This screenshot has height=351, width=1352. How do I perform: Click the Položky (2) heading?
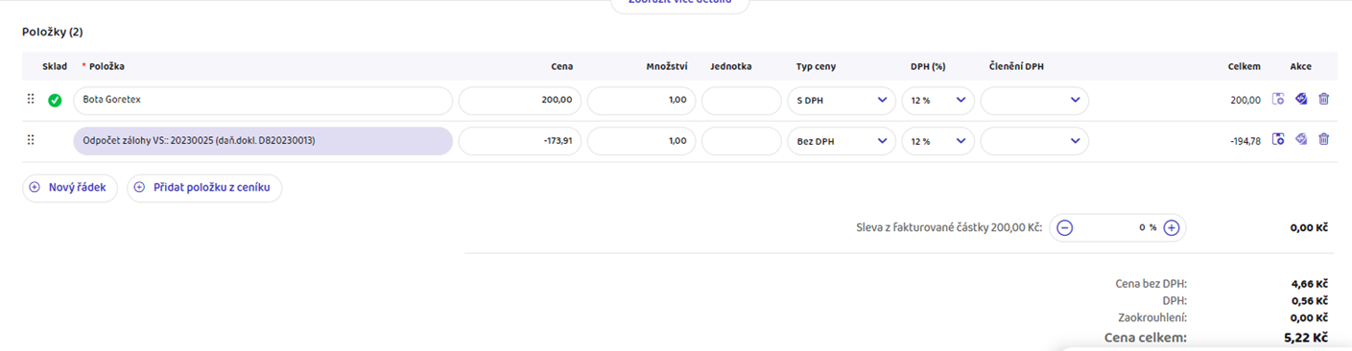click(x=53, y=33)
